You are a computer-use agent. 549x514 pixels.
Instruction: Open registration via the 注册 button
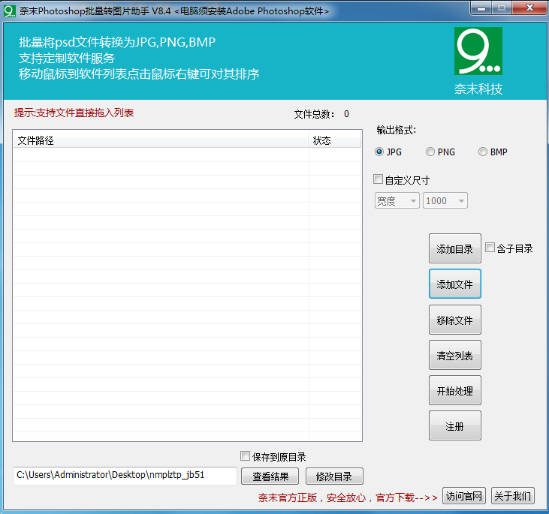coord(455,425)
